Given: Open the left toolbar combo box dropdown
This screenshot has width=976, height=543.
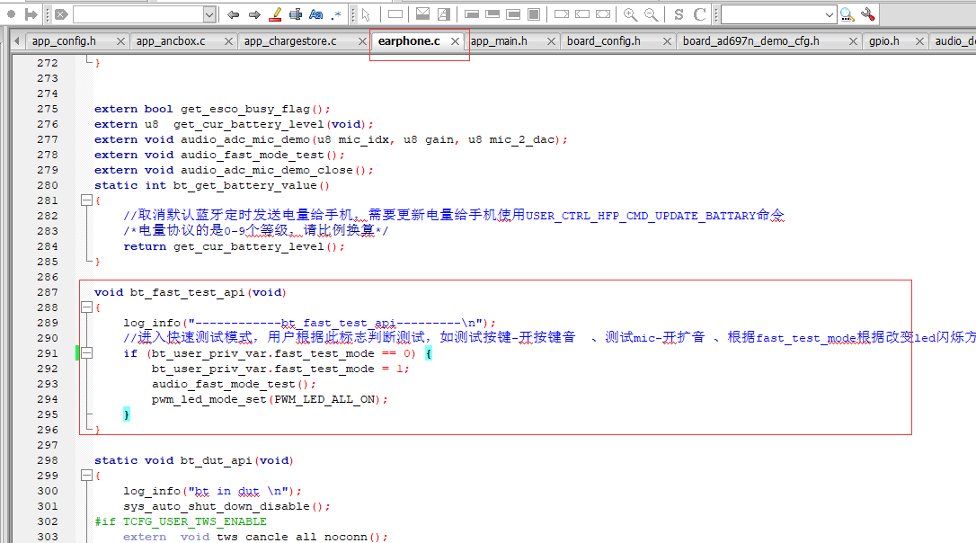Looking at the screenshot, I should click(x=209, y=14).
